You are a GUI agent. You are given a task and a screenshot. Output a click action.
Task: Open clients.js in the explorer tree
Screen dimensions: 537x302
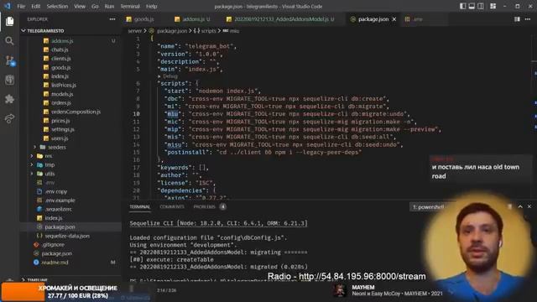click(x=61, y=59)
